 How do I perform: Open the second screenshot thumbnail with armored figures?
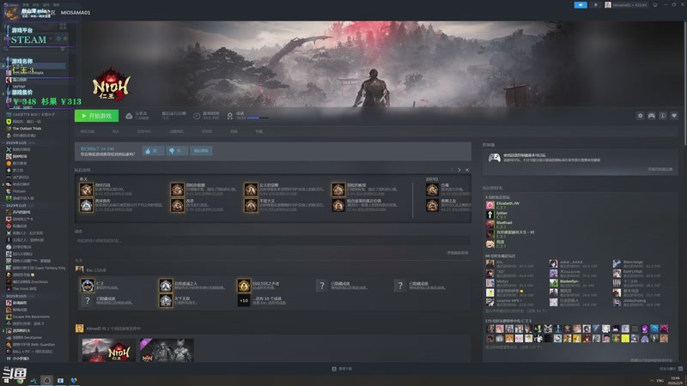(167, 350)
